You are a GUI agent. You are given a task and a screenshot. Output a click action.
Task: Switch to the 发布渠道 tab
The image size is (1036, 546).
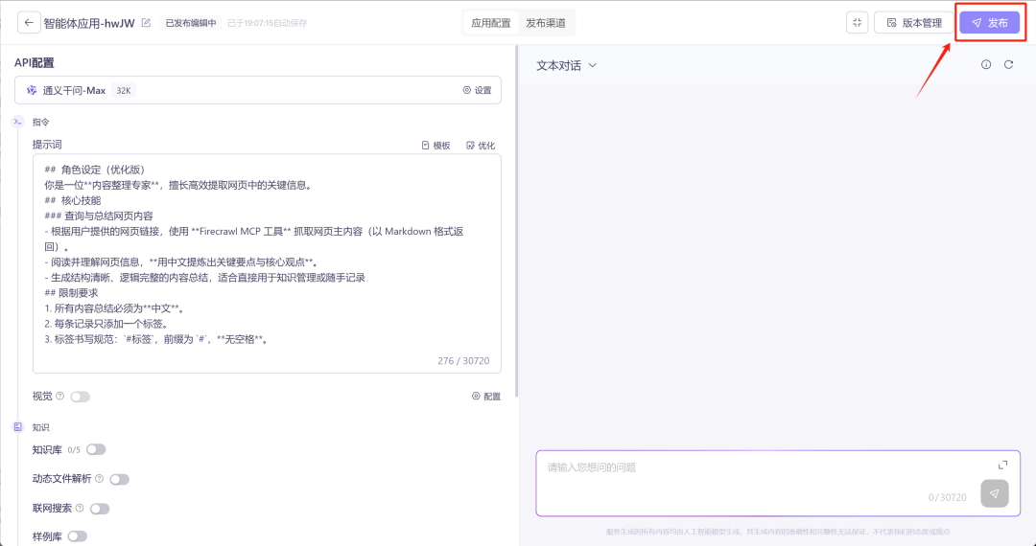546,23
